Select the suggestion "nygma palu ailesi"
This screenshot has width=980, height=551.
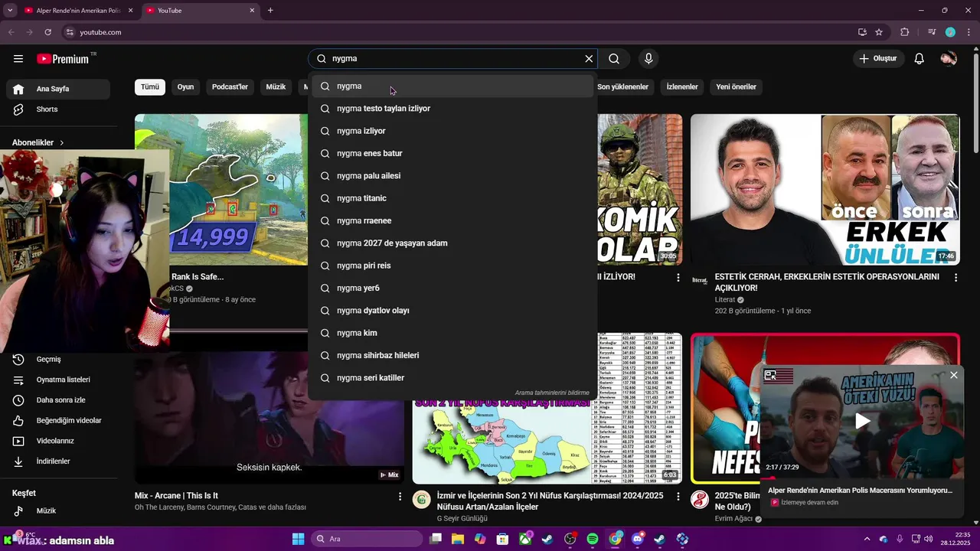pos(452,176)
